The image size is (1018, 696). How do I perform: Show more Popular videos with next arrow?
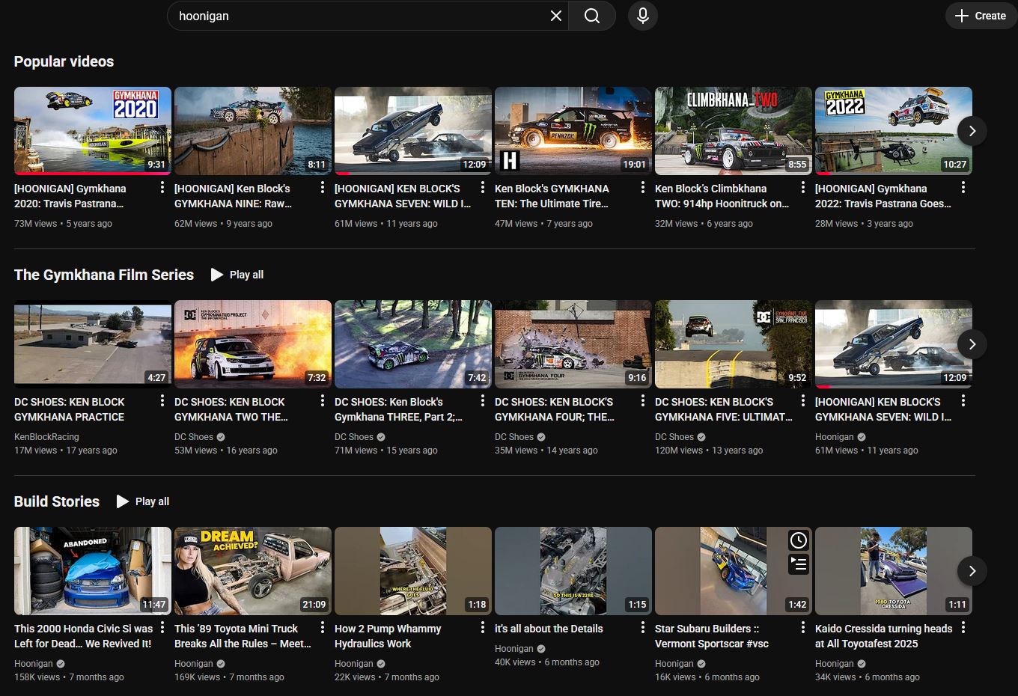pyautogui.click(x=972, y=131)
